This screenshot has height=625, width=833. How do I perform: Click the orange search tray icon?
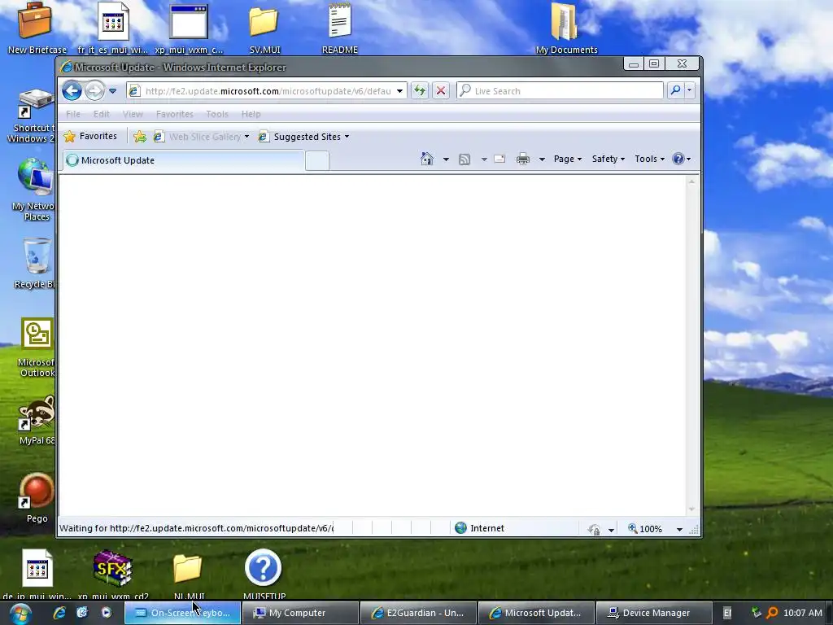(773, 614)
